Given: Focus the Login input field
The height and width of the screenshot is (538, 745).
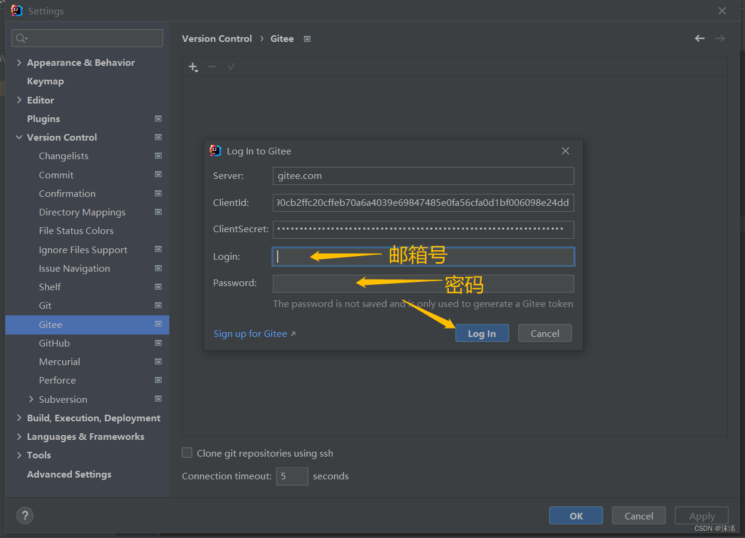Looking at the screenshot, I should (424, 257).
